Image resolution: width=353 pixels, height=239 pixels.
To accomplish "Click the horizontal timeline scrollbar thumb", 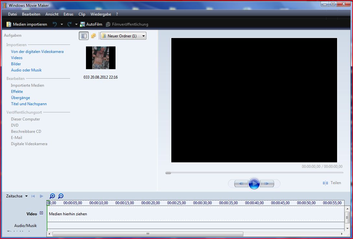I will pos(148,234).
